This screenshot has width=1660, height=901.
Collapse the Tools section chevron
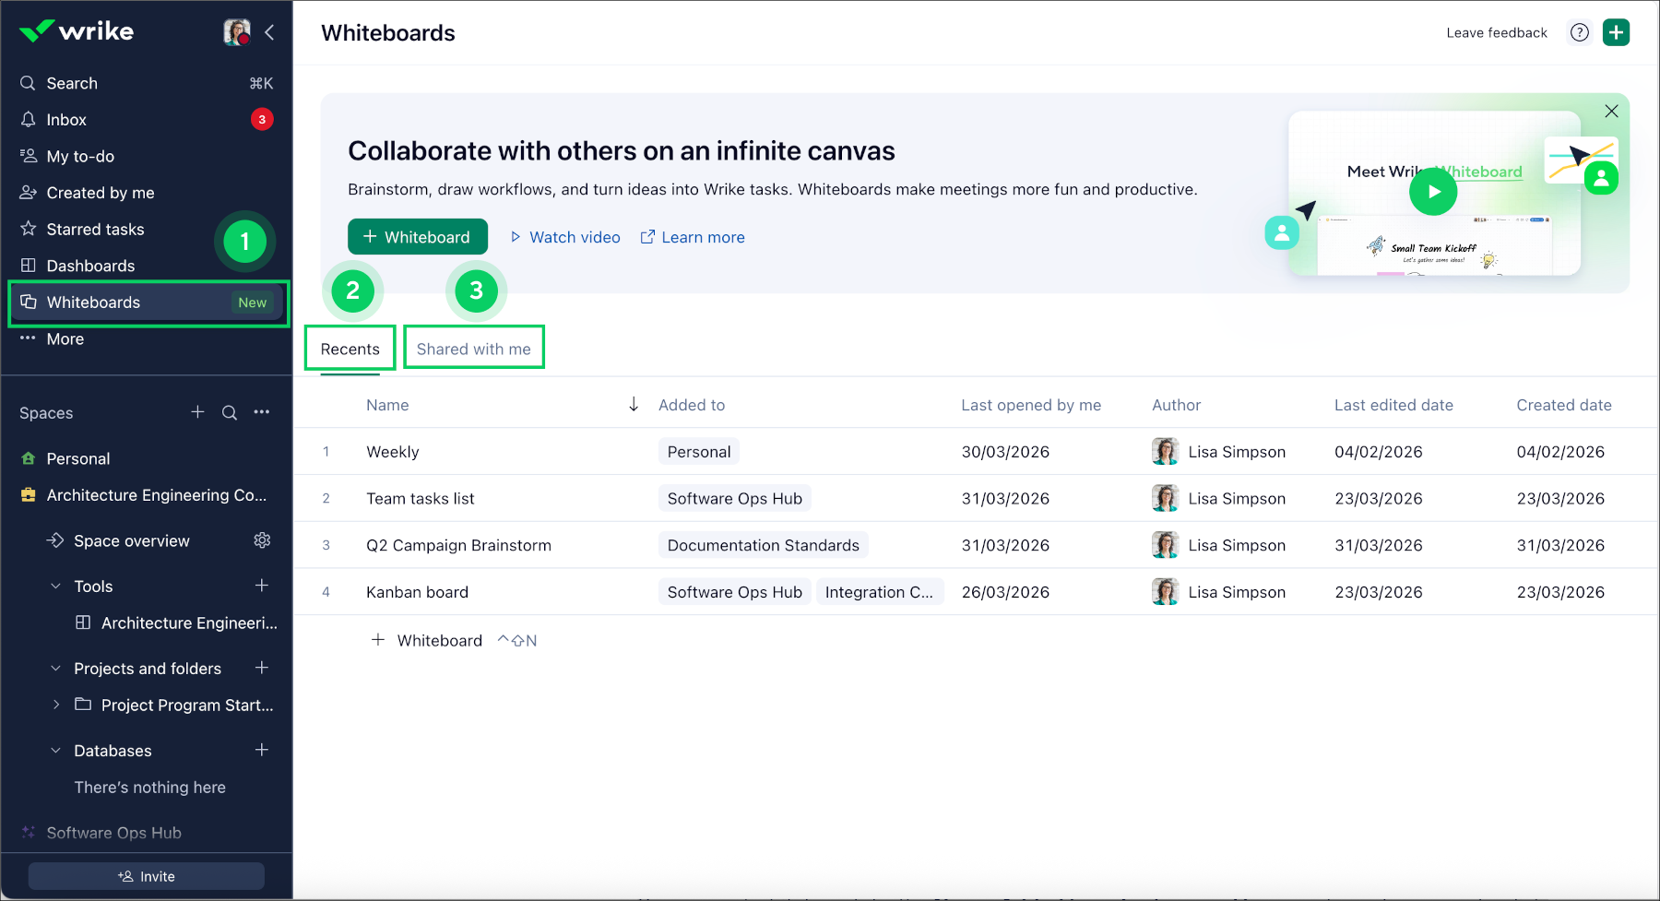55,587
